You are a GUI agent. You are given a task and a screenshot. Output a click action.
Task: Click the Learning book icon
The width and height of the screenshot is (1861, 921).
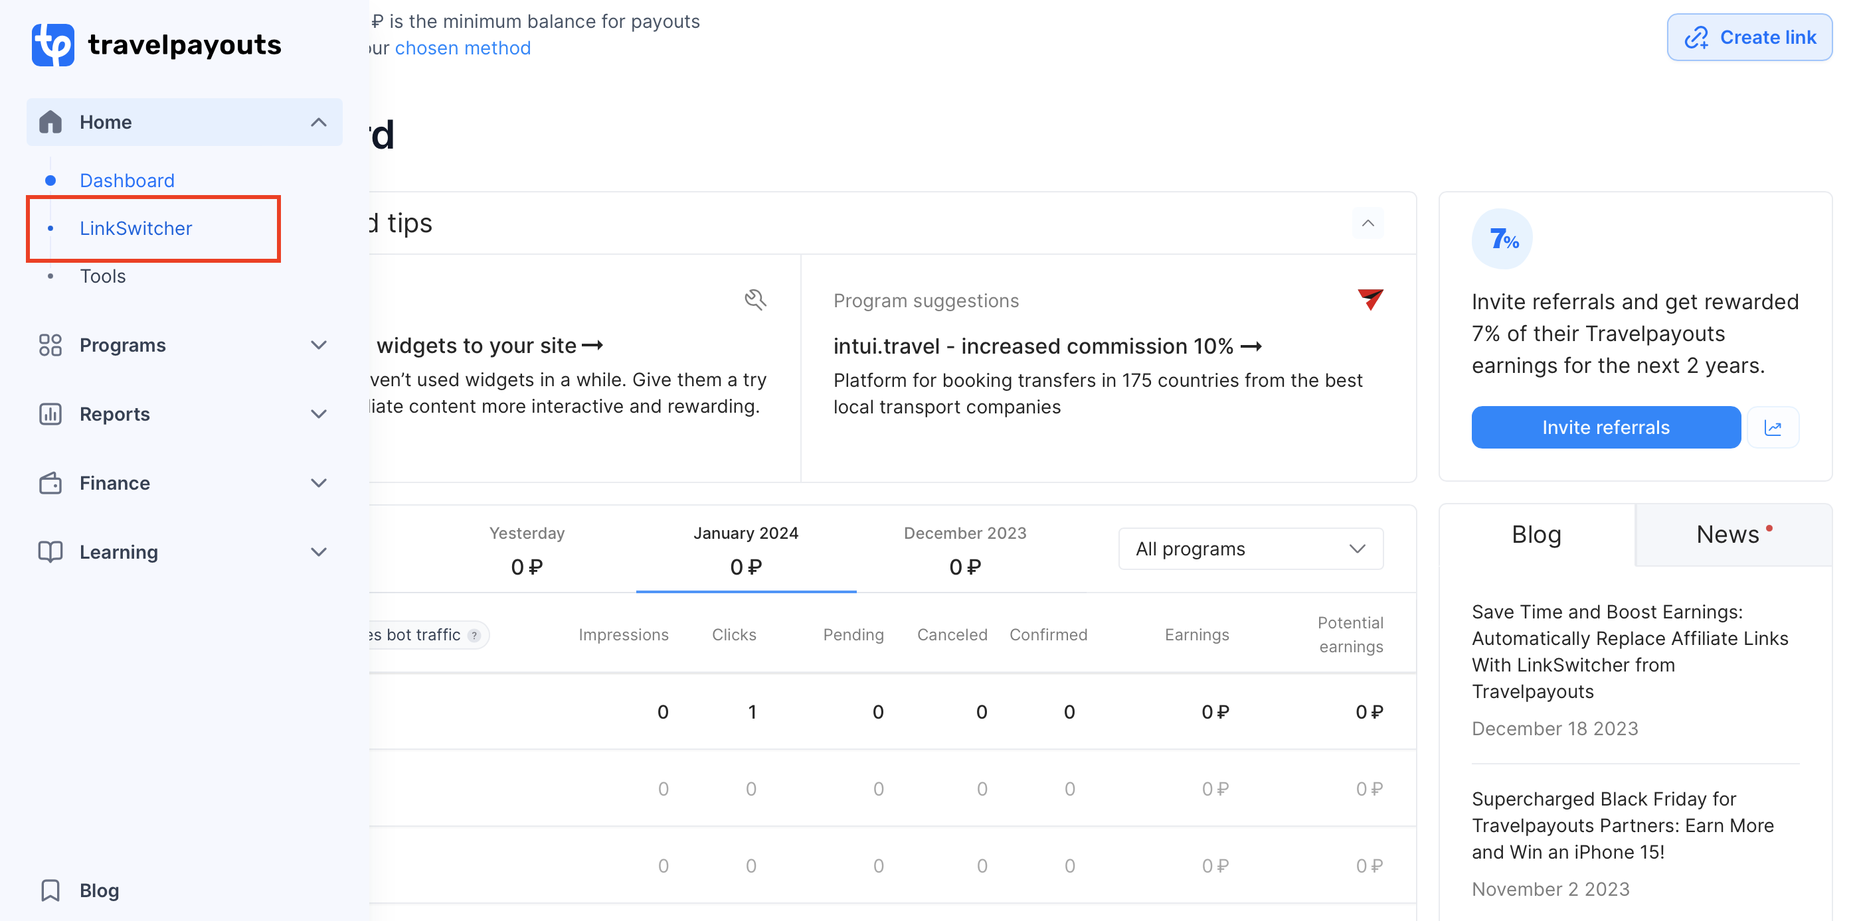coord(50,551)
